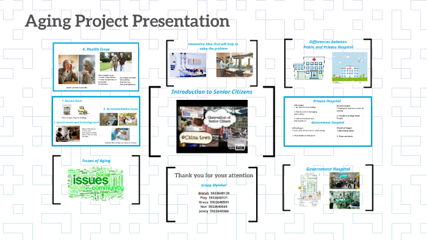427x240 pixels.
Task: Select the '1. Income Issue' heading
Action: pos(72,101)
